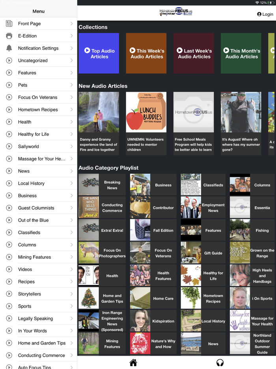Open This Month's Audio Articles green tile
This screenshot has width=276, height=369.
(x=241, y=53)
